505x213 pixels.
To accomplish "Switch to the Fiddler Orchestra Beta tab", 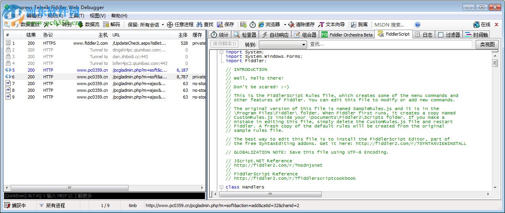I will click(347, 34).
